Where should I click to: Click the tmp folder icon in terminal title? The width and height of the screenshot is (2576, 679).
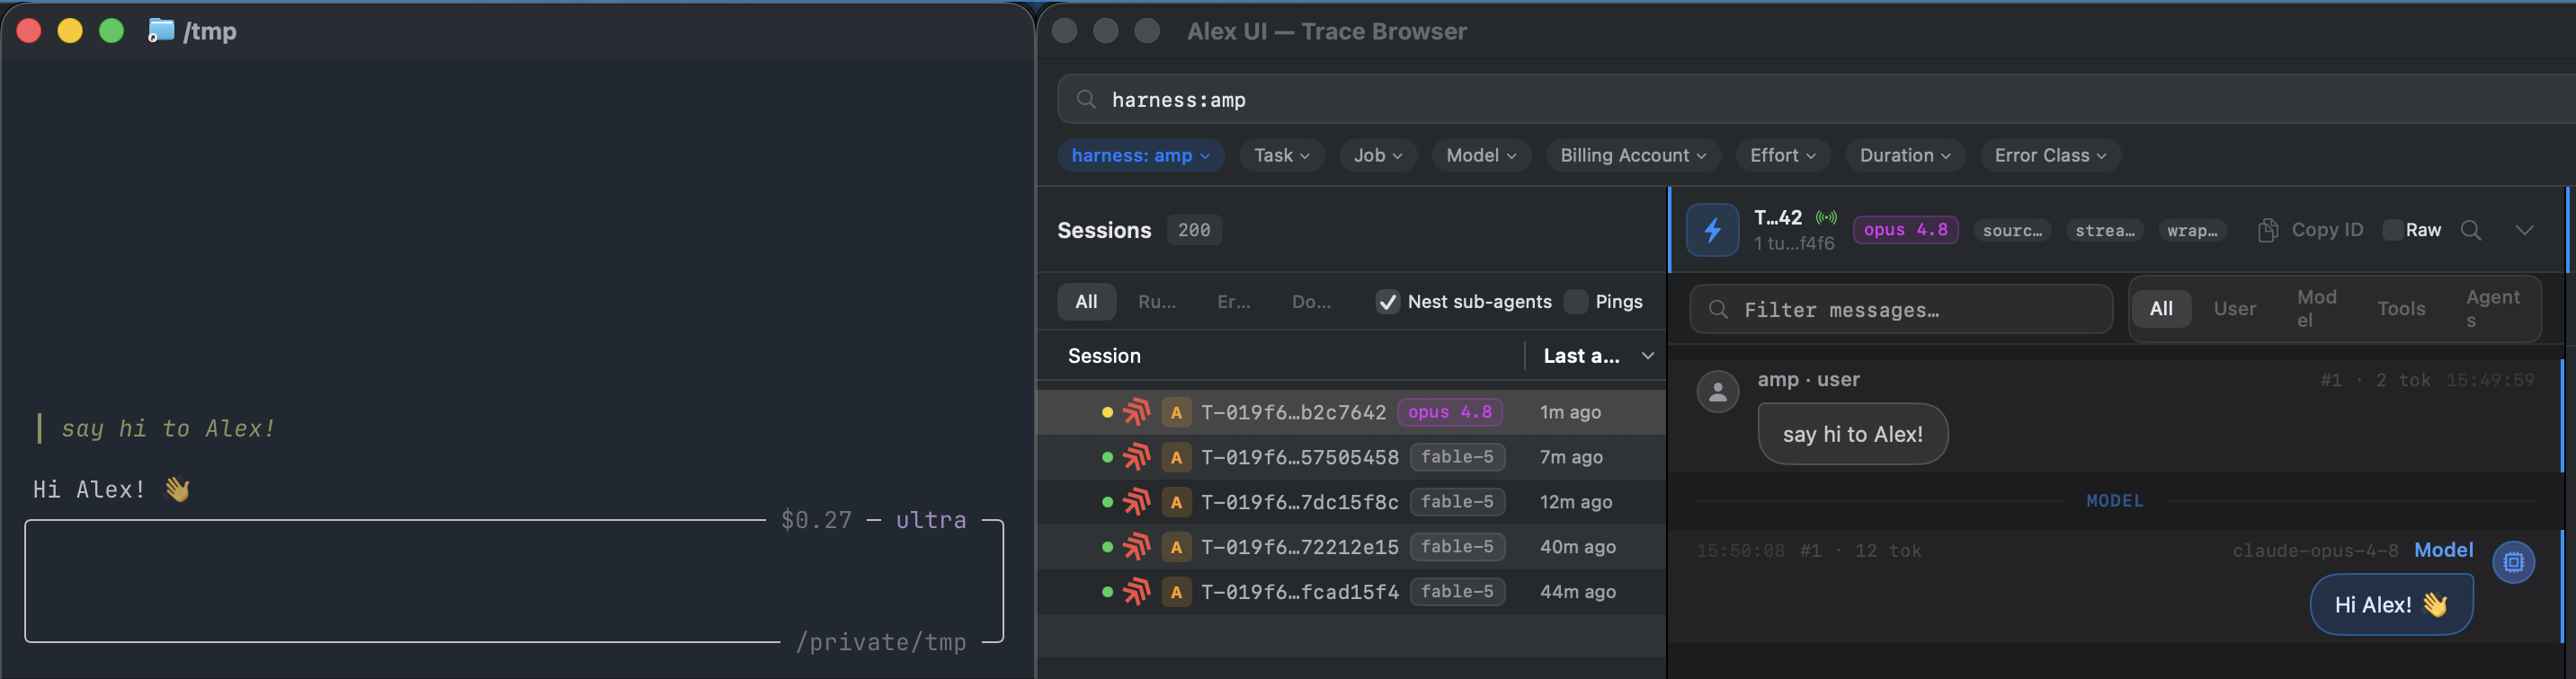point(161,31)
